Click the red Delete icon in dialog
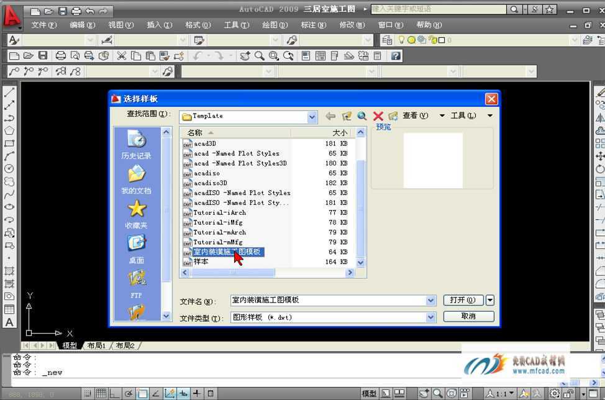This screenshot has height=400, width=605. tap(378, 116)
